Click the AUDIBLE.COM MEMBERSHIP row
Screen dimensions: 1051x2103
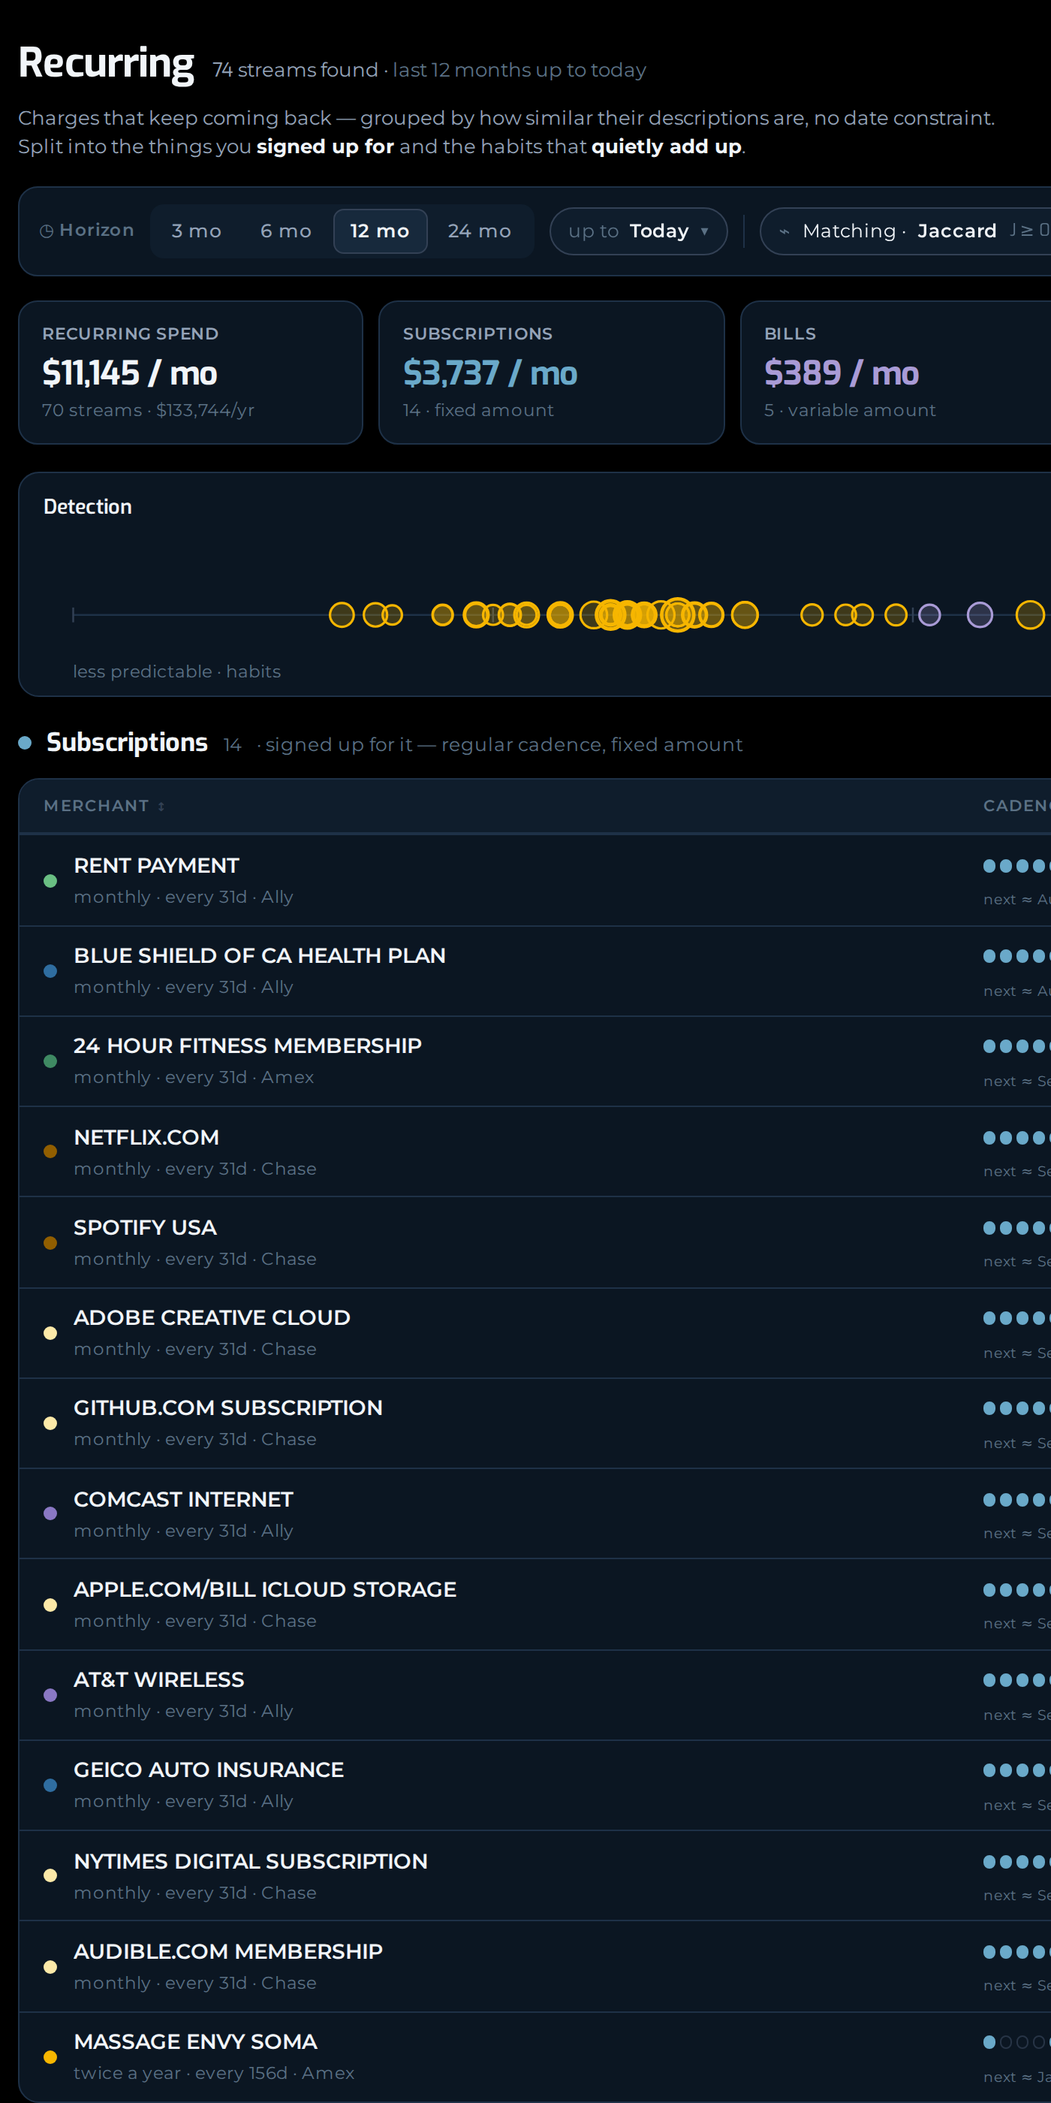pyautogui.click(x=535, y=1966)
